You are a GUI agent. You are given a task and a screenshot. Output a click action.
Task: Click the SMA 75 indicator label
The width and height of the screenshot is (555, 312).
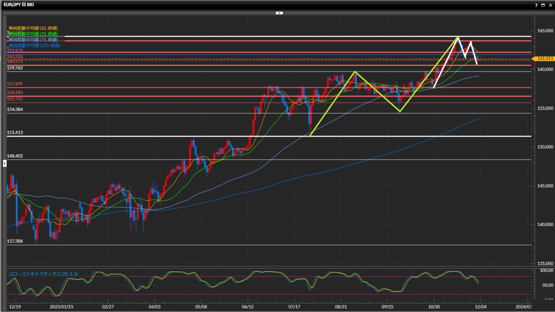pyautogui.click(x=33, y=40)
